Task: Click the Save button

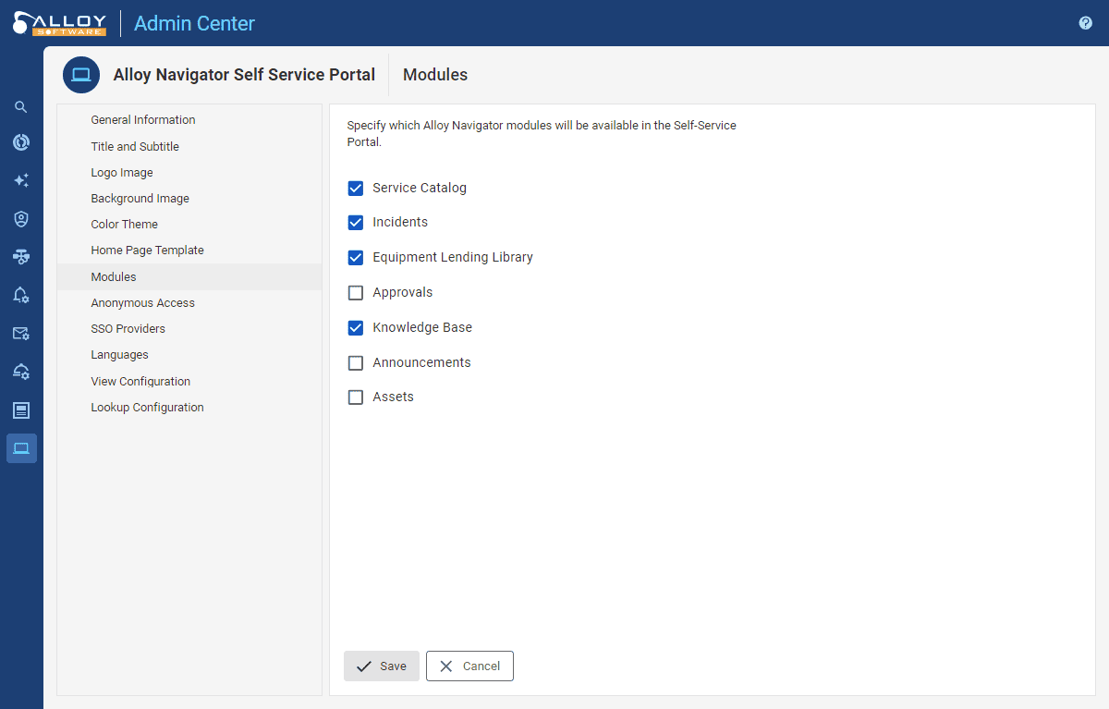Action: [x=382, y=666]
